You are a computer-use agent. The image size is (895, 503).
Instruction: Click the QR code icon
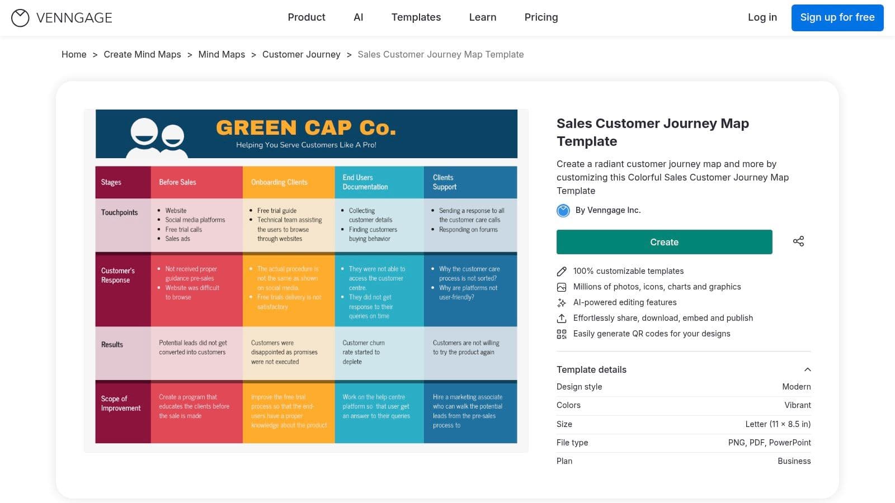pos(562,334)
